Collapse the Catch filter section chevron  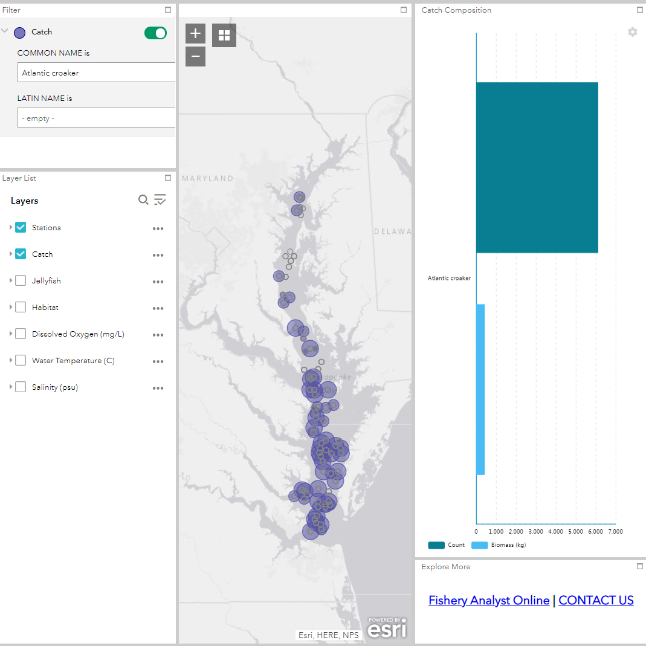[5, 31]
